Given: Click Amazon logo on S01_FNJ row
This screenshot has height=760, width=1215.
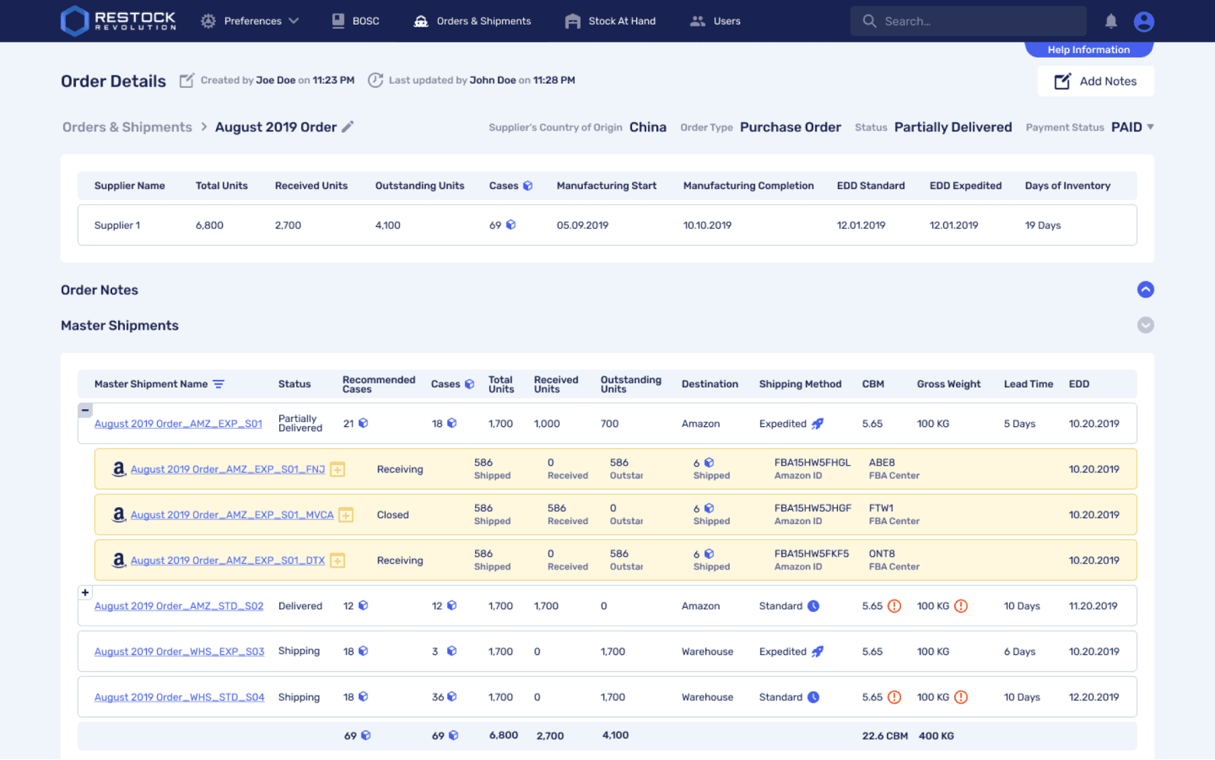Looking at the screenshot, I should [118, 469].
